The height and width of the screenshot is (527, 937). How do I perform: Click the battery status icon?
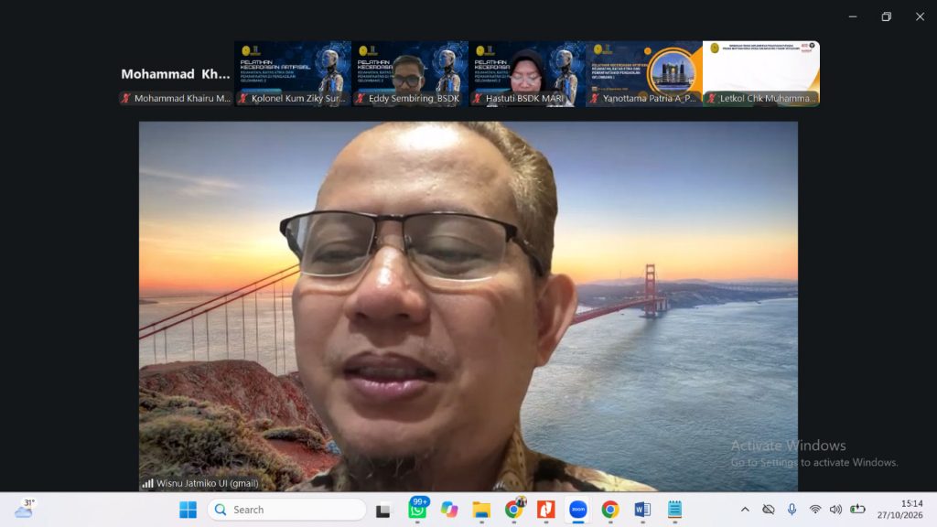[857, 510]
